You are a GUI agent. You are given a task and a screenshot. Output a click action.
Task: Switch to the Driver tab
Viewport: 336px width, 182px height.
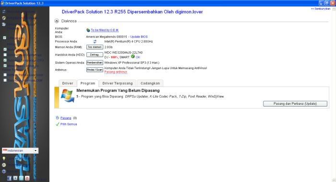click(x=68, y=83)
